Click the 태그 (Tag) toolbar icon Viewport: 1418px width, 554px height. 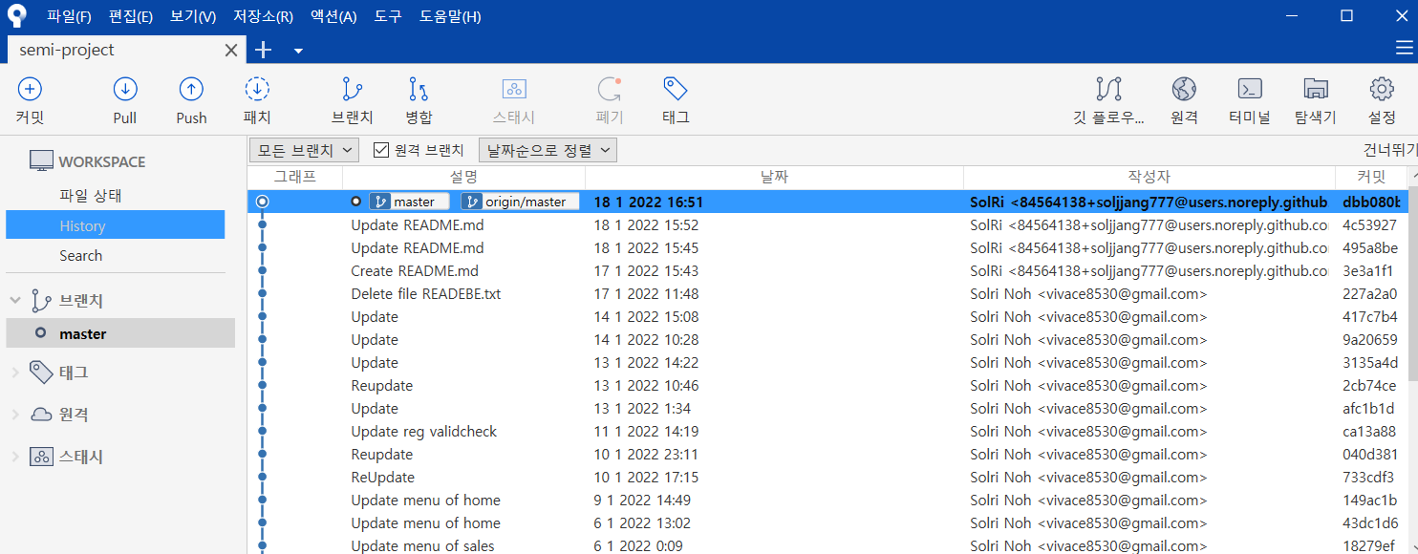(x=676, y=90)
